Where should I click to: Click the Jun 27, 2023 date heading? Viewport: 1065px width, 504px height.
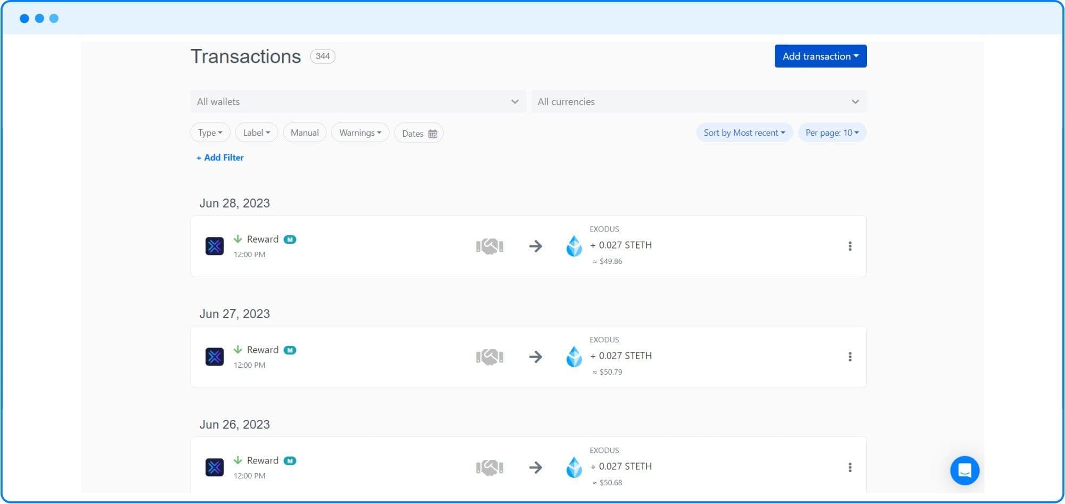(235, 314)
